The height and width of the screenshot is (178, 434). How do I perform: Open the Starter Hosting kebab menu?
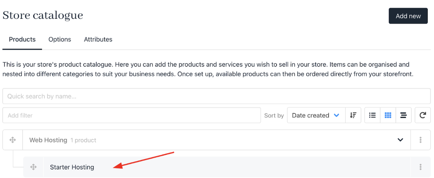coord(420,167)
